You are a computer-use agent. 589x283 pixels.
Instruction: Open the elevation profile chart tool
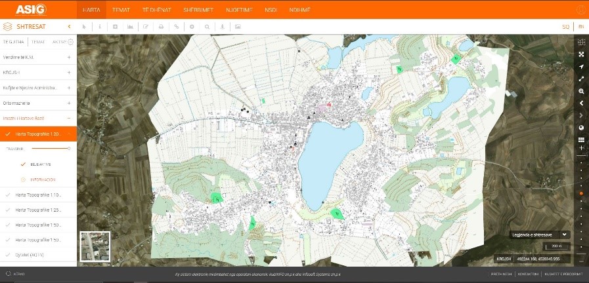[x=131, y=27]
